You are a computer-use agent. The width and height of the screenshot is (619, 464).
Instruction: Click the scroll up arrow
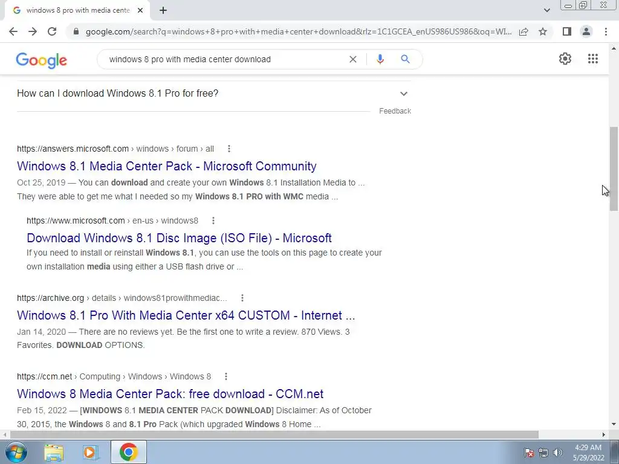(614, 48)
